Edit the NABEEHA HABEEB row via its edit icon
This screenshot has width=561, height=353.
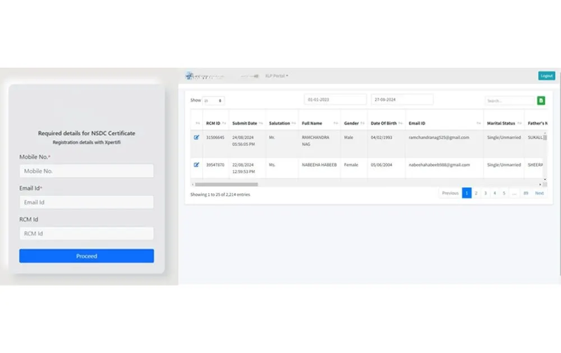[x=196, y=164]
